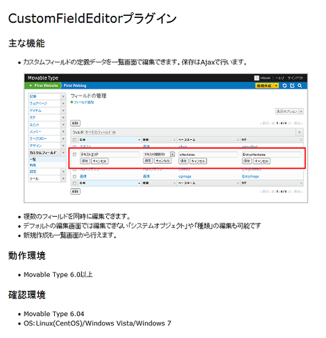Expand the ウェブページ sidebar menu arrow
Image resolution: width=326 pixels, height=338 pixels.
(x=63, y=103)
